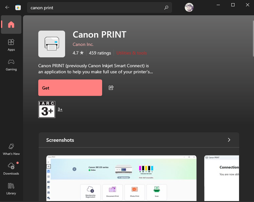Minimize the Microsoft Store window
Screen dimensions: 254x202
pyautogui.click(x=218, y=5)
